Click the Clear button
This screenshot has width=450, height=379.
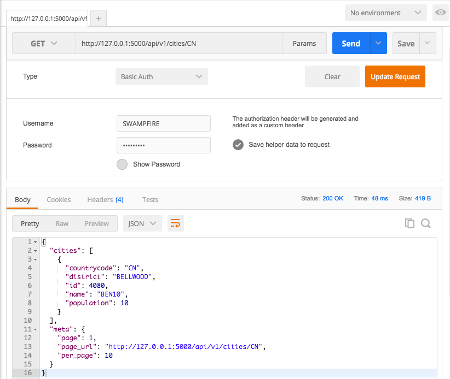tap(332, 76)
